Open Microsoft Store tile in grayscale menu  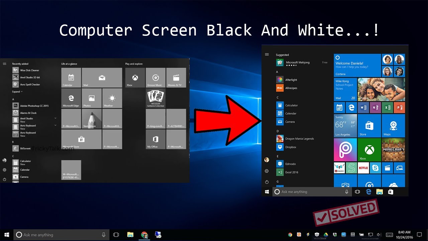[x=81, y=139]
